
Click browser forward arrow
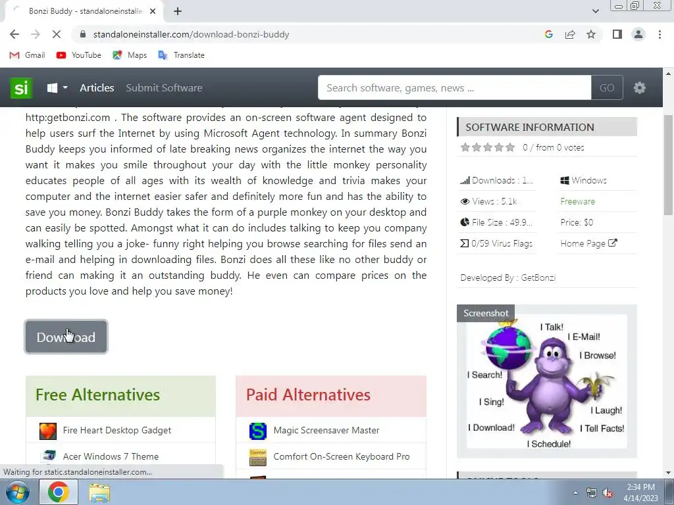(x=36, y=34)
